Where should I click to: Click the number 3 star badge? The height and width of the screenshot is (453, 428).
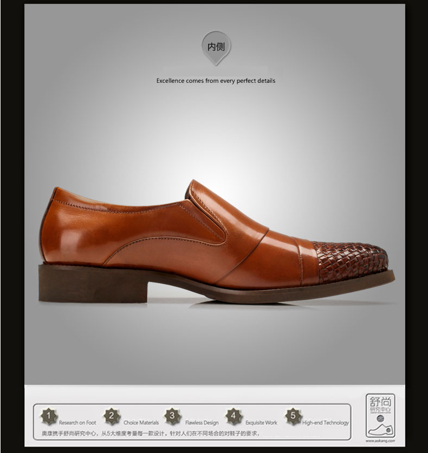click(x=173, y=416)
